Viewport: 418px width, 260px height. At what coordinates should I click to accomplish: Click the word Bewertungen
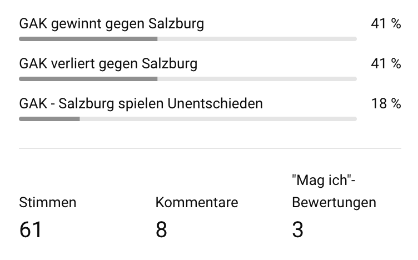pos(334,203)
